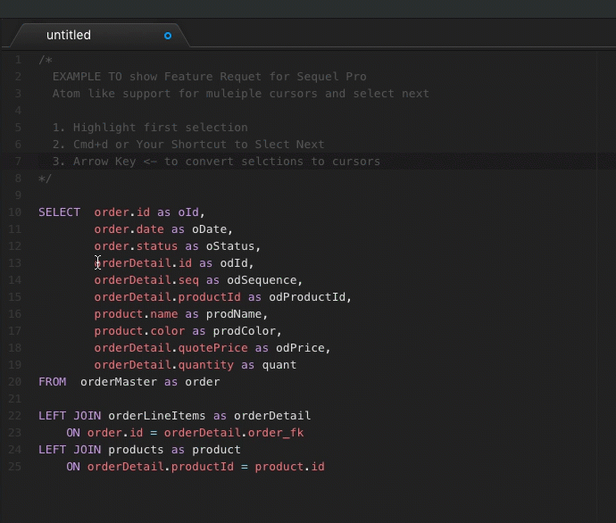Click 'odProductId' alias

(307, 297)
